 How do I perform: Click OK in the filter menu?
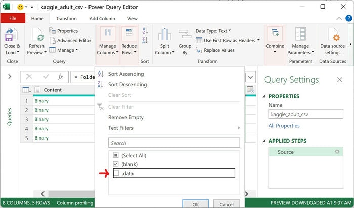[196, 204]
